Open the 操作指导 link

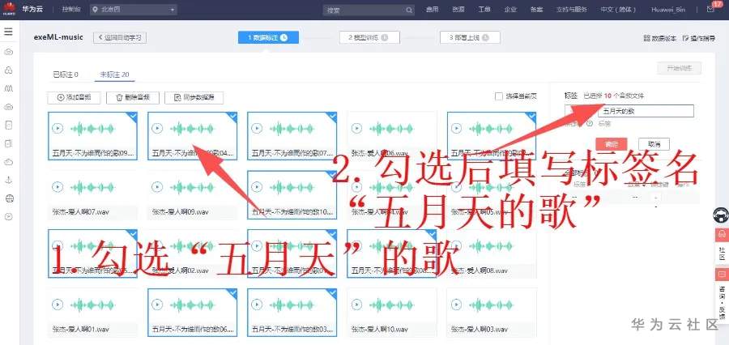coord(699,38)
